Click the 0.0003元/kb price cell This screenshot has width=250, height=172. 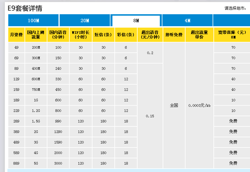199,105
